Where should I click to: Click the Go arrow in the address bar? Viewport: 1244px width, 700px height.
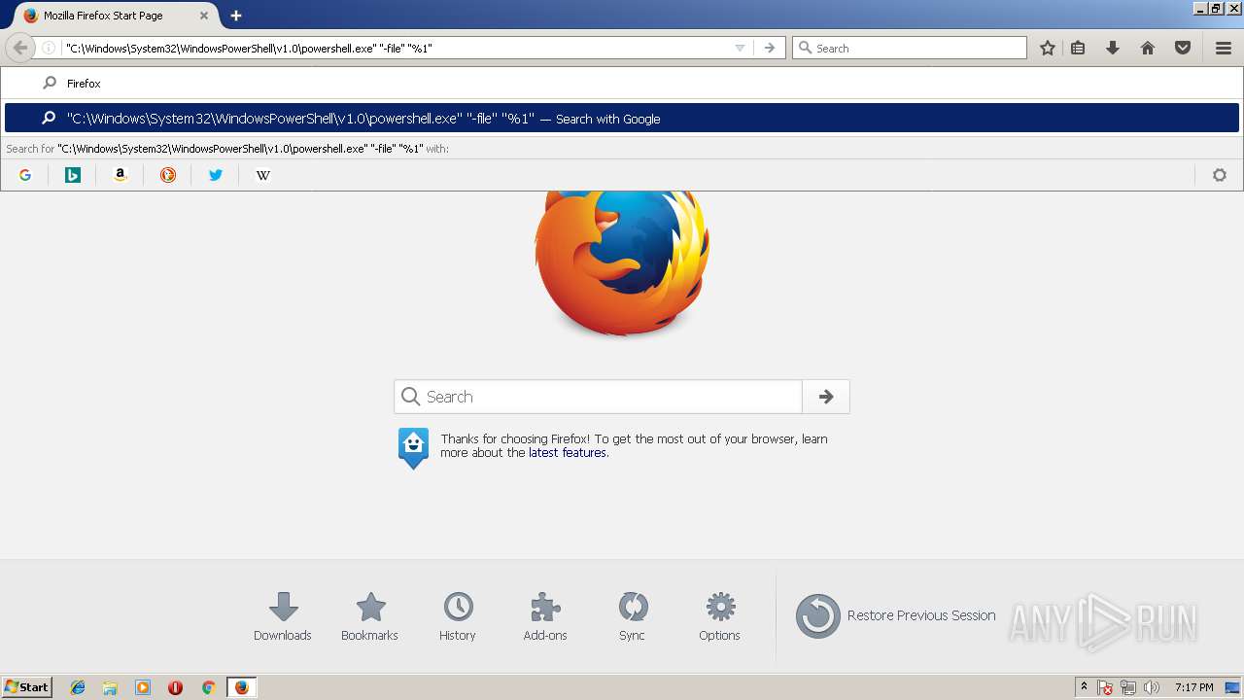click(x=770, y=48)
